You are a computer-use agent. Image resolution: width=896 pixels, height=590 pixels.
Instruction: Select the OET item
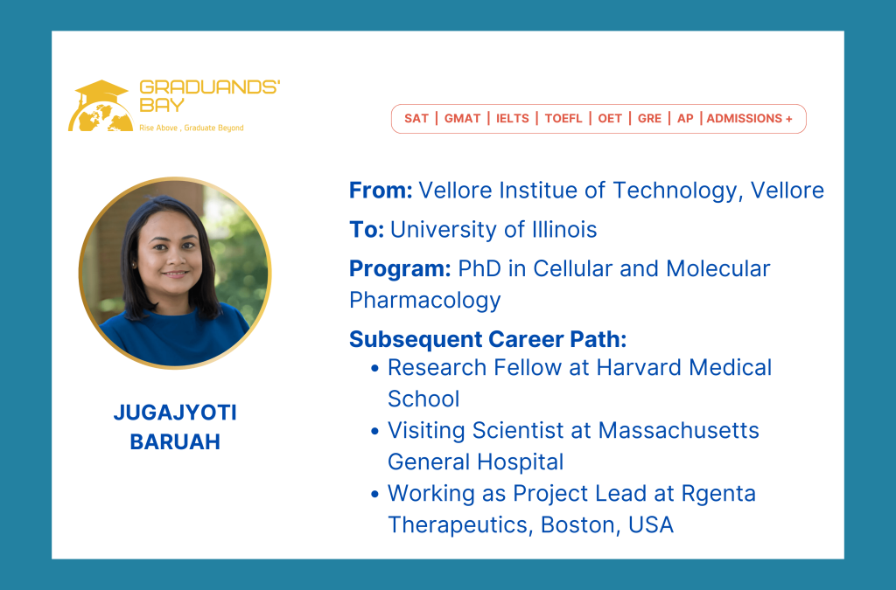point(610,118)
